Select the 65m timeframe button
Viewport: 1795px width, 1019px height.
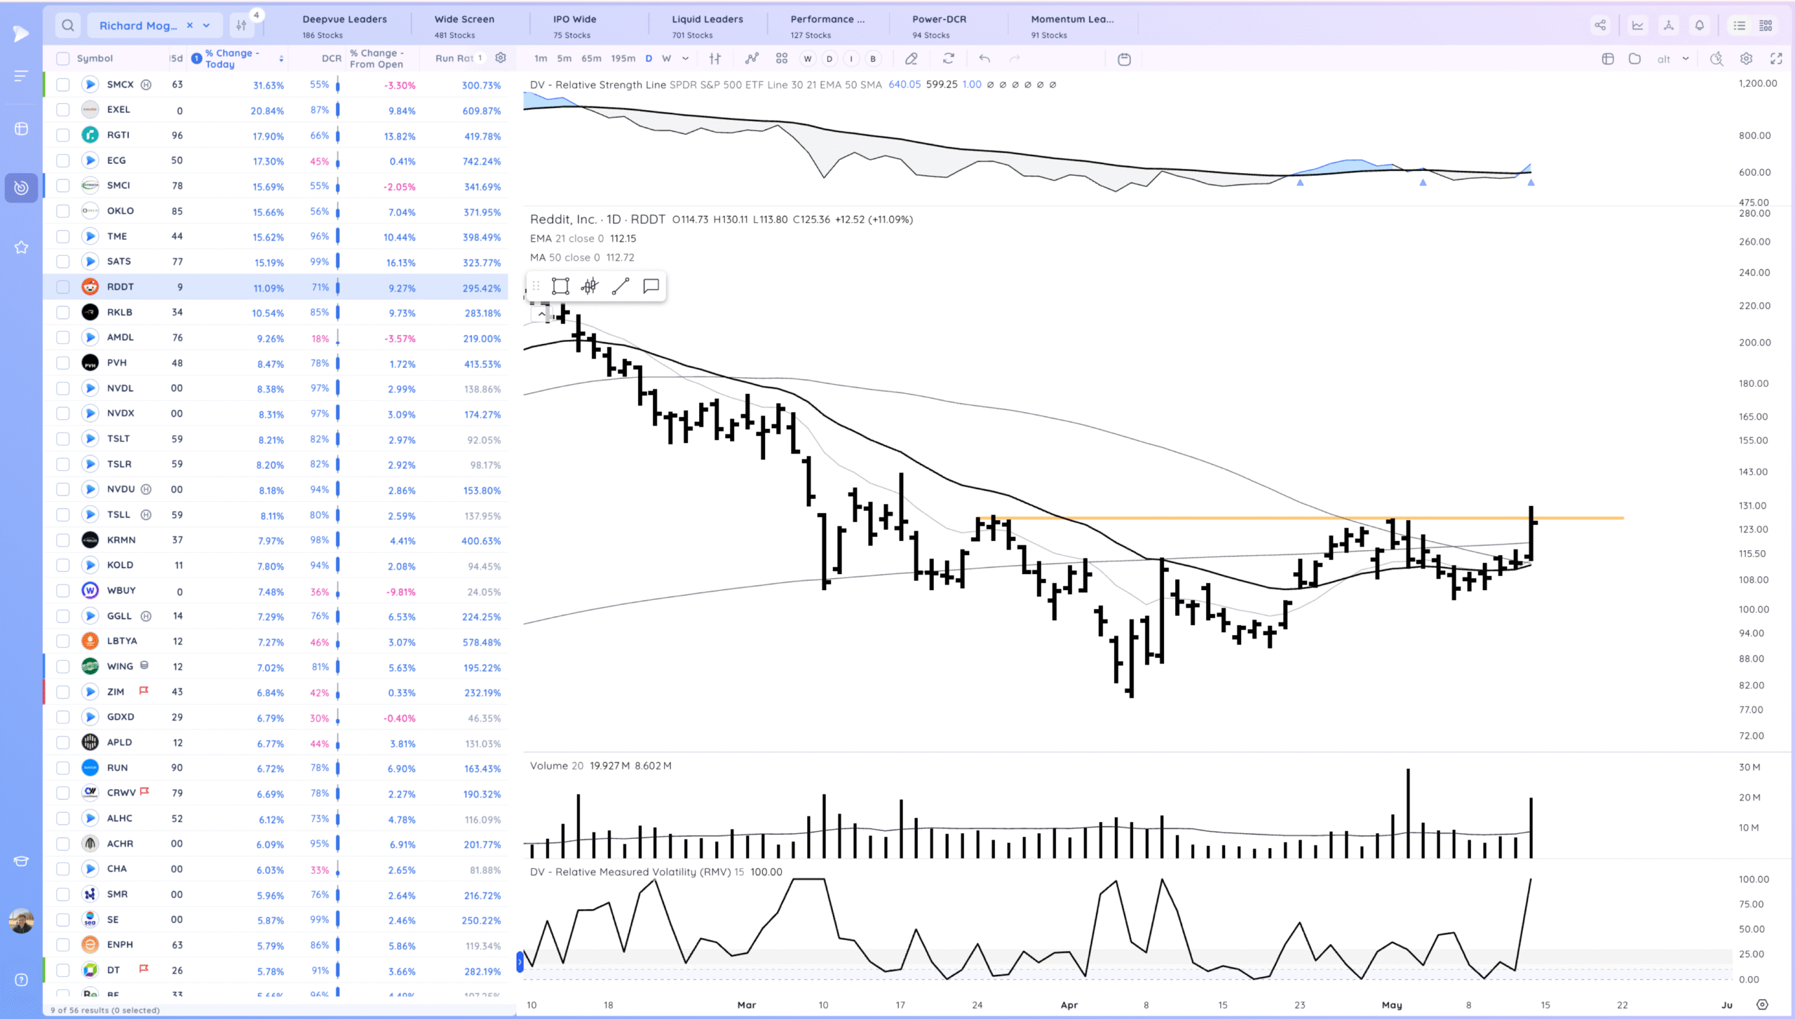(591, 59)
